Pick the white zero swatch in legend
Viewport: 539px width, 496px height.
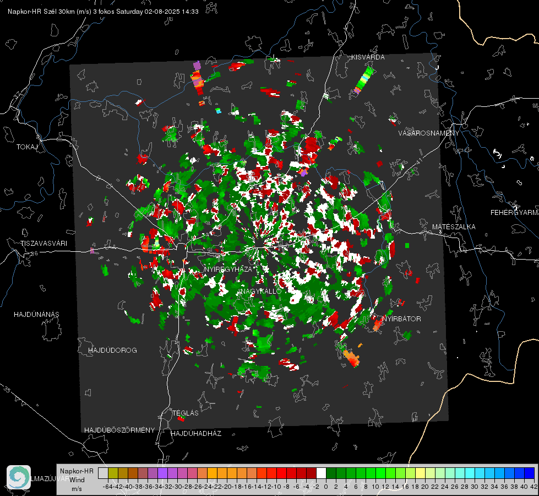pos(321,473)
